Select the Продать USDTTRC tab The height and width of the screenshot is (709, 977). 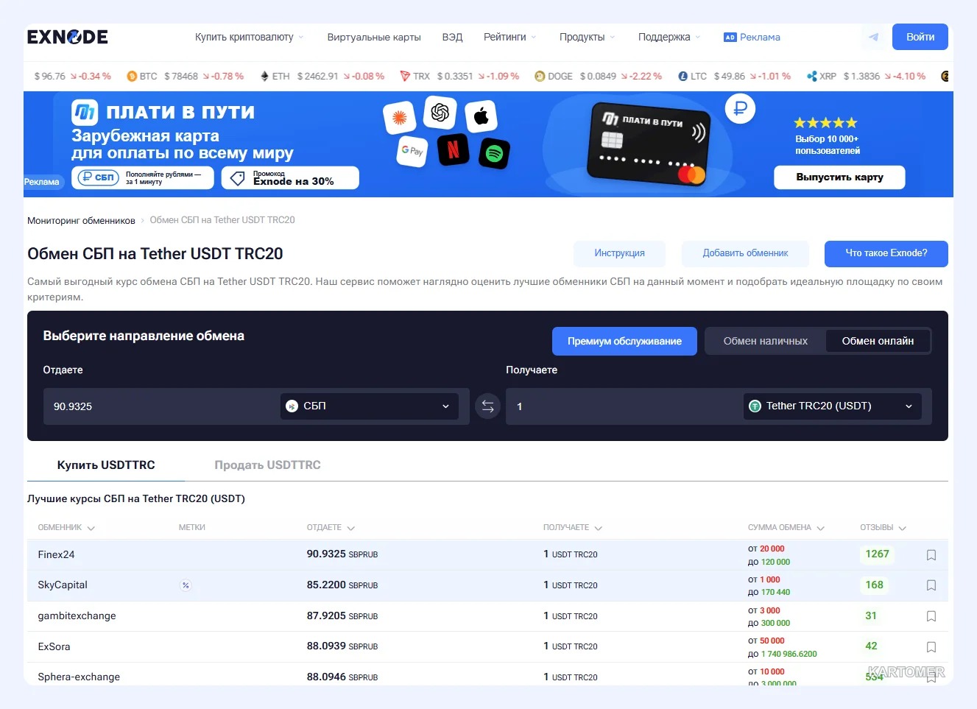coord(267,465)
